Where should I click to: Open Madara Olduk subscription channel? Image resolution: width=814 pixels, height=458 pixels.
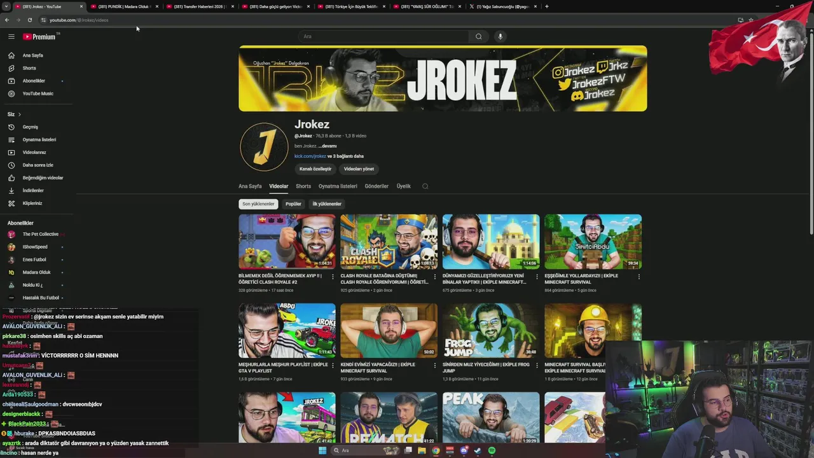point(36,272)
